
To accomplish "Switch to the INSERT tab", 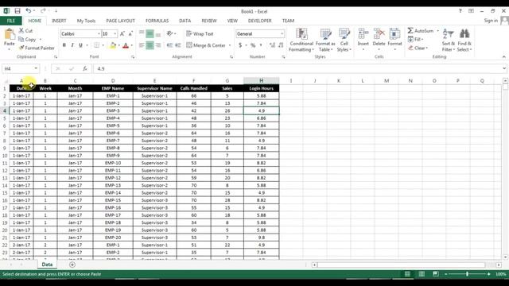I will [59, 21].
